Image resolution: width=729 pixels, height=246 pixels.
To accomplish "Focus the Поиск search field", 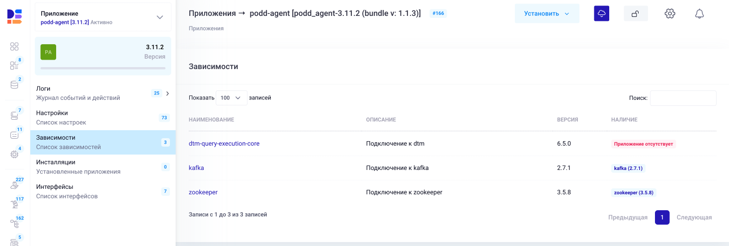I will [683, 98].
